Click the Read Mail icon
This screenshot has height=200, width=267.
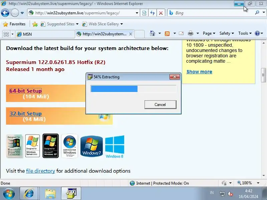tap(181, 33)
